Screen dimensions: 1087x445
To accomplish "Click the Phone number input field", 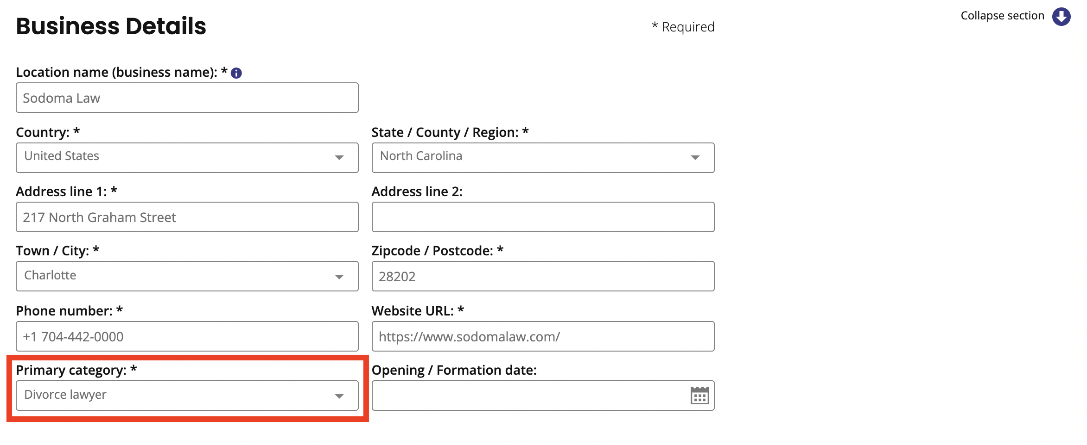I will 187,336.
